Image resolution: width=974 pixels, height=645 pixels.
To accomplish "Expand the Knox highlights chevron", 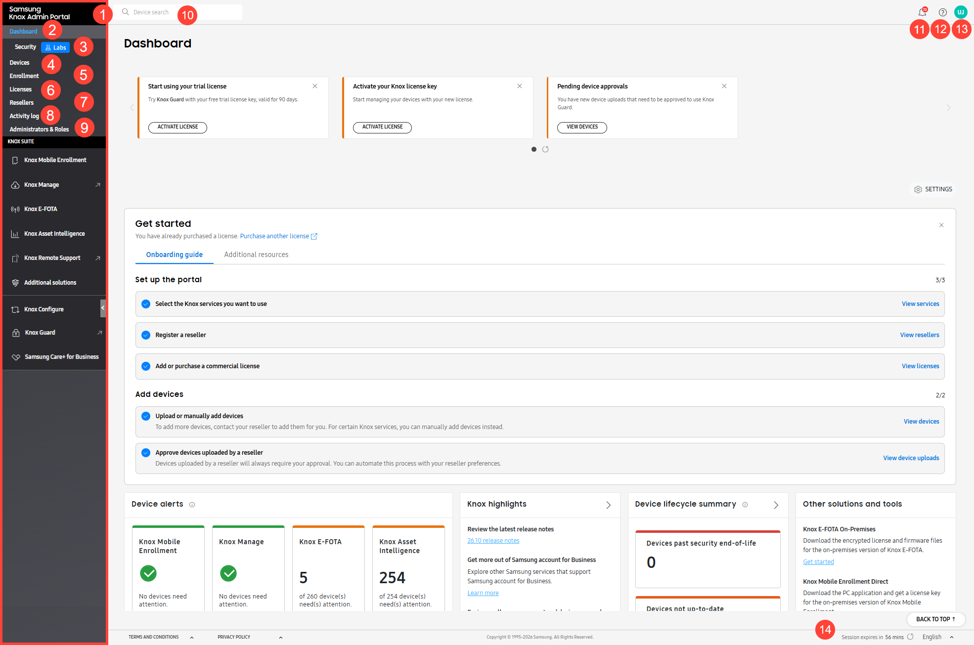I will 609,505.
